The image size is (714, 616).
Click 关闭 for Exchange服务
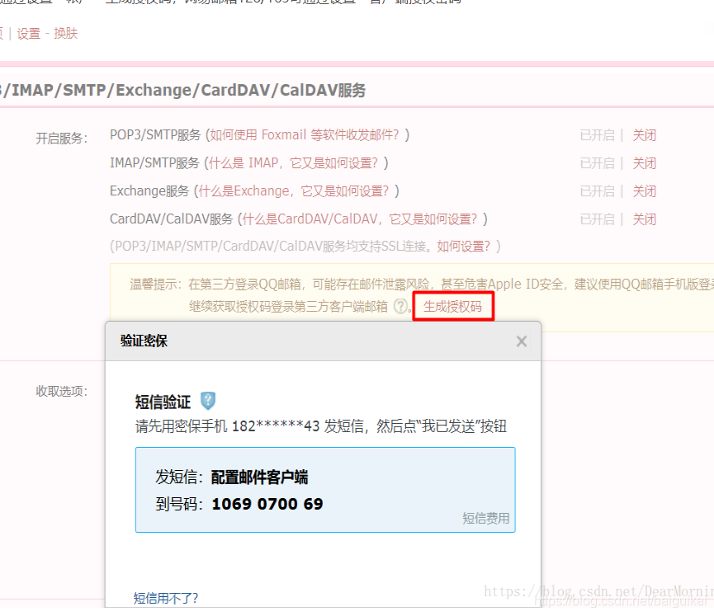point(645,191)
